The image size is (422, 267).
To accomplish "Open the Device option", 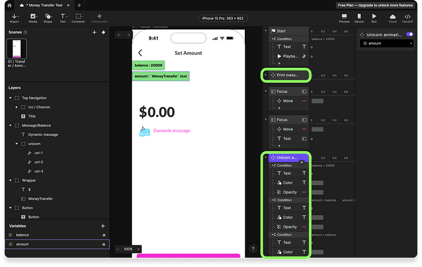I will (359, 18).
